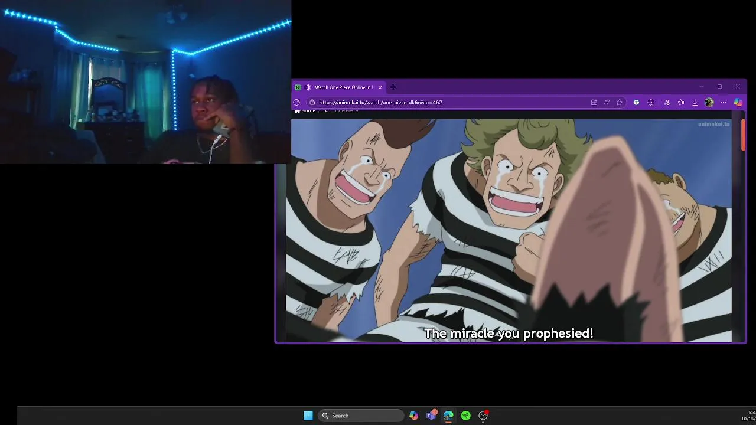756x425 pixels.
Task: Open the taskbar clock and date
Action: [748, 416]
